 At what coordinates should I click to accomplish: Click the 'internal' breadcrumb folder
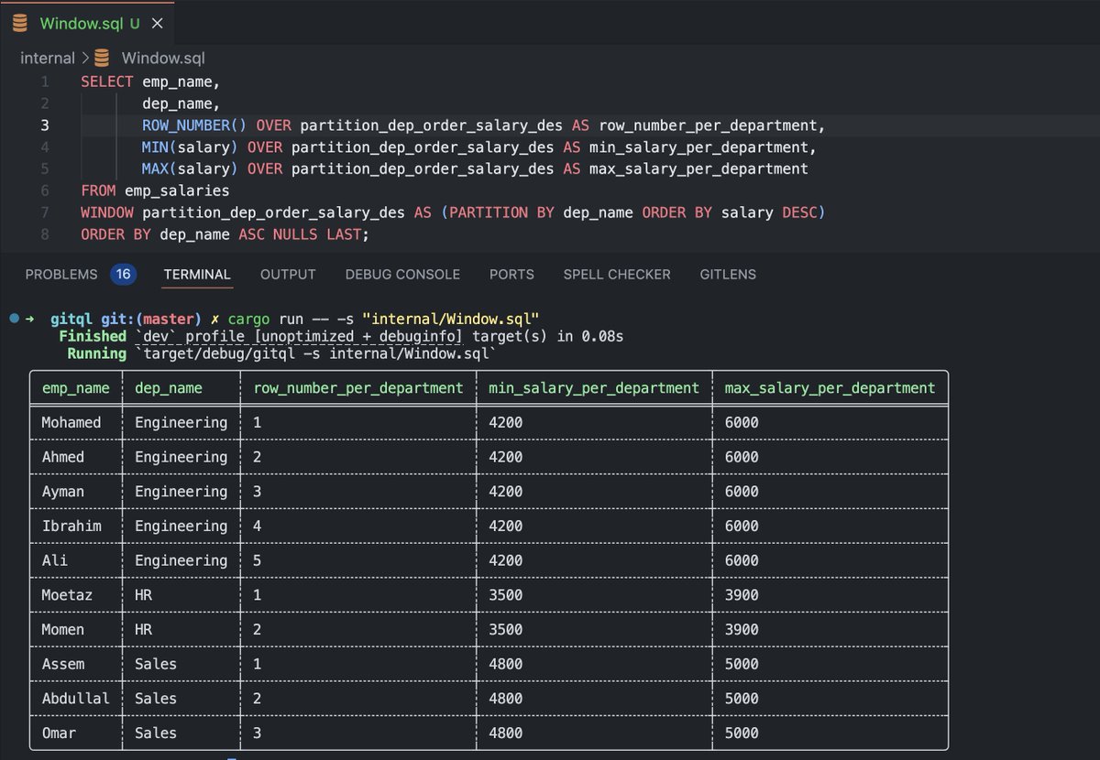[x=48, y=58]
